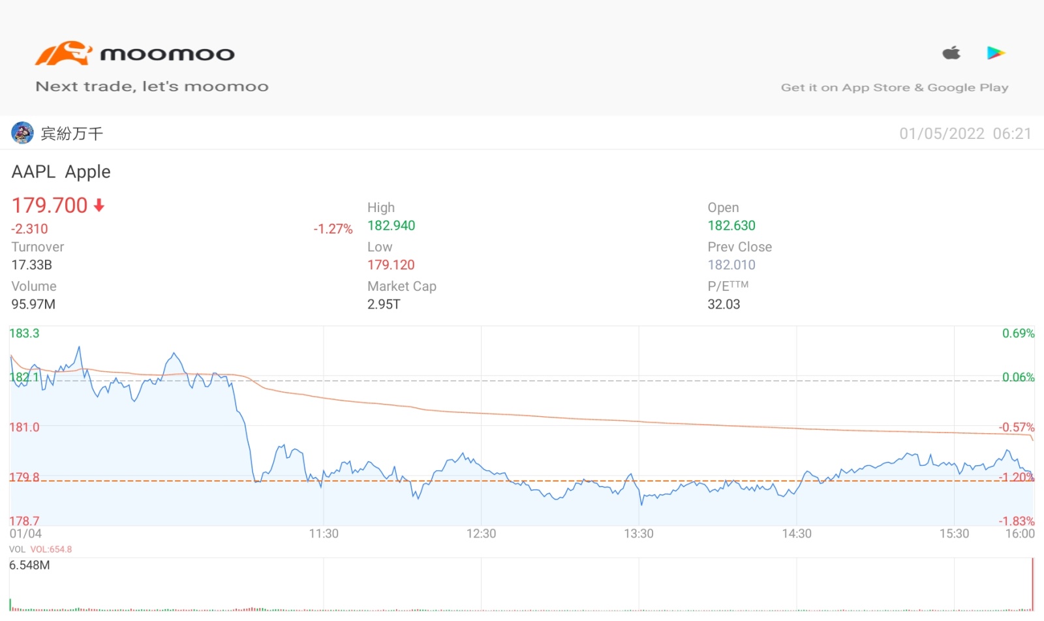Click the 0.06% axis label
This screenshot has height=621, width=1044.
[x=1019, y=377]
